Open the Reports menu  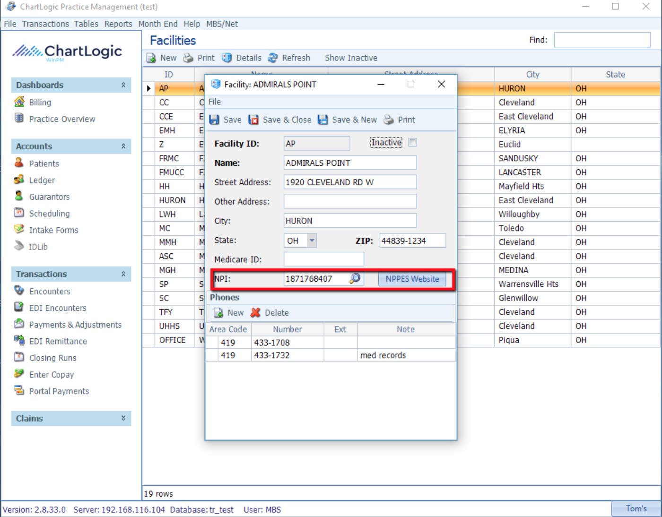point(118,24)
